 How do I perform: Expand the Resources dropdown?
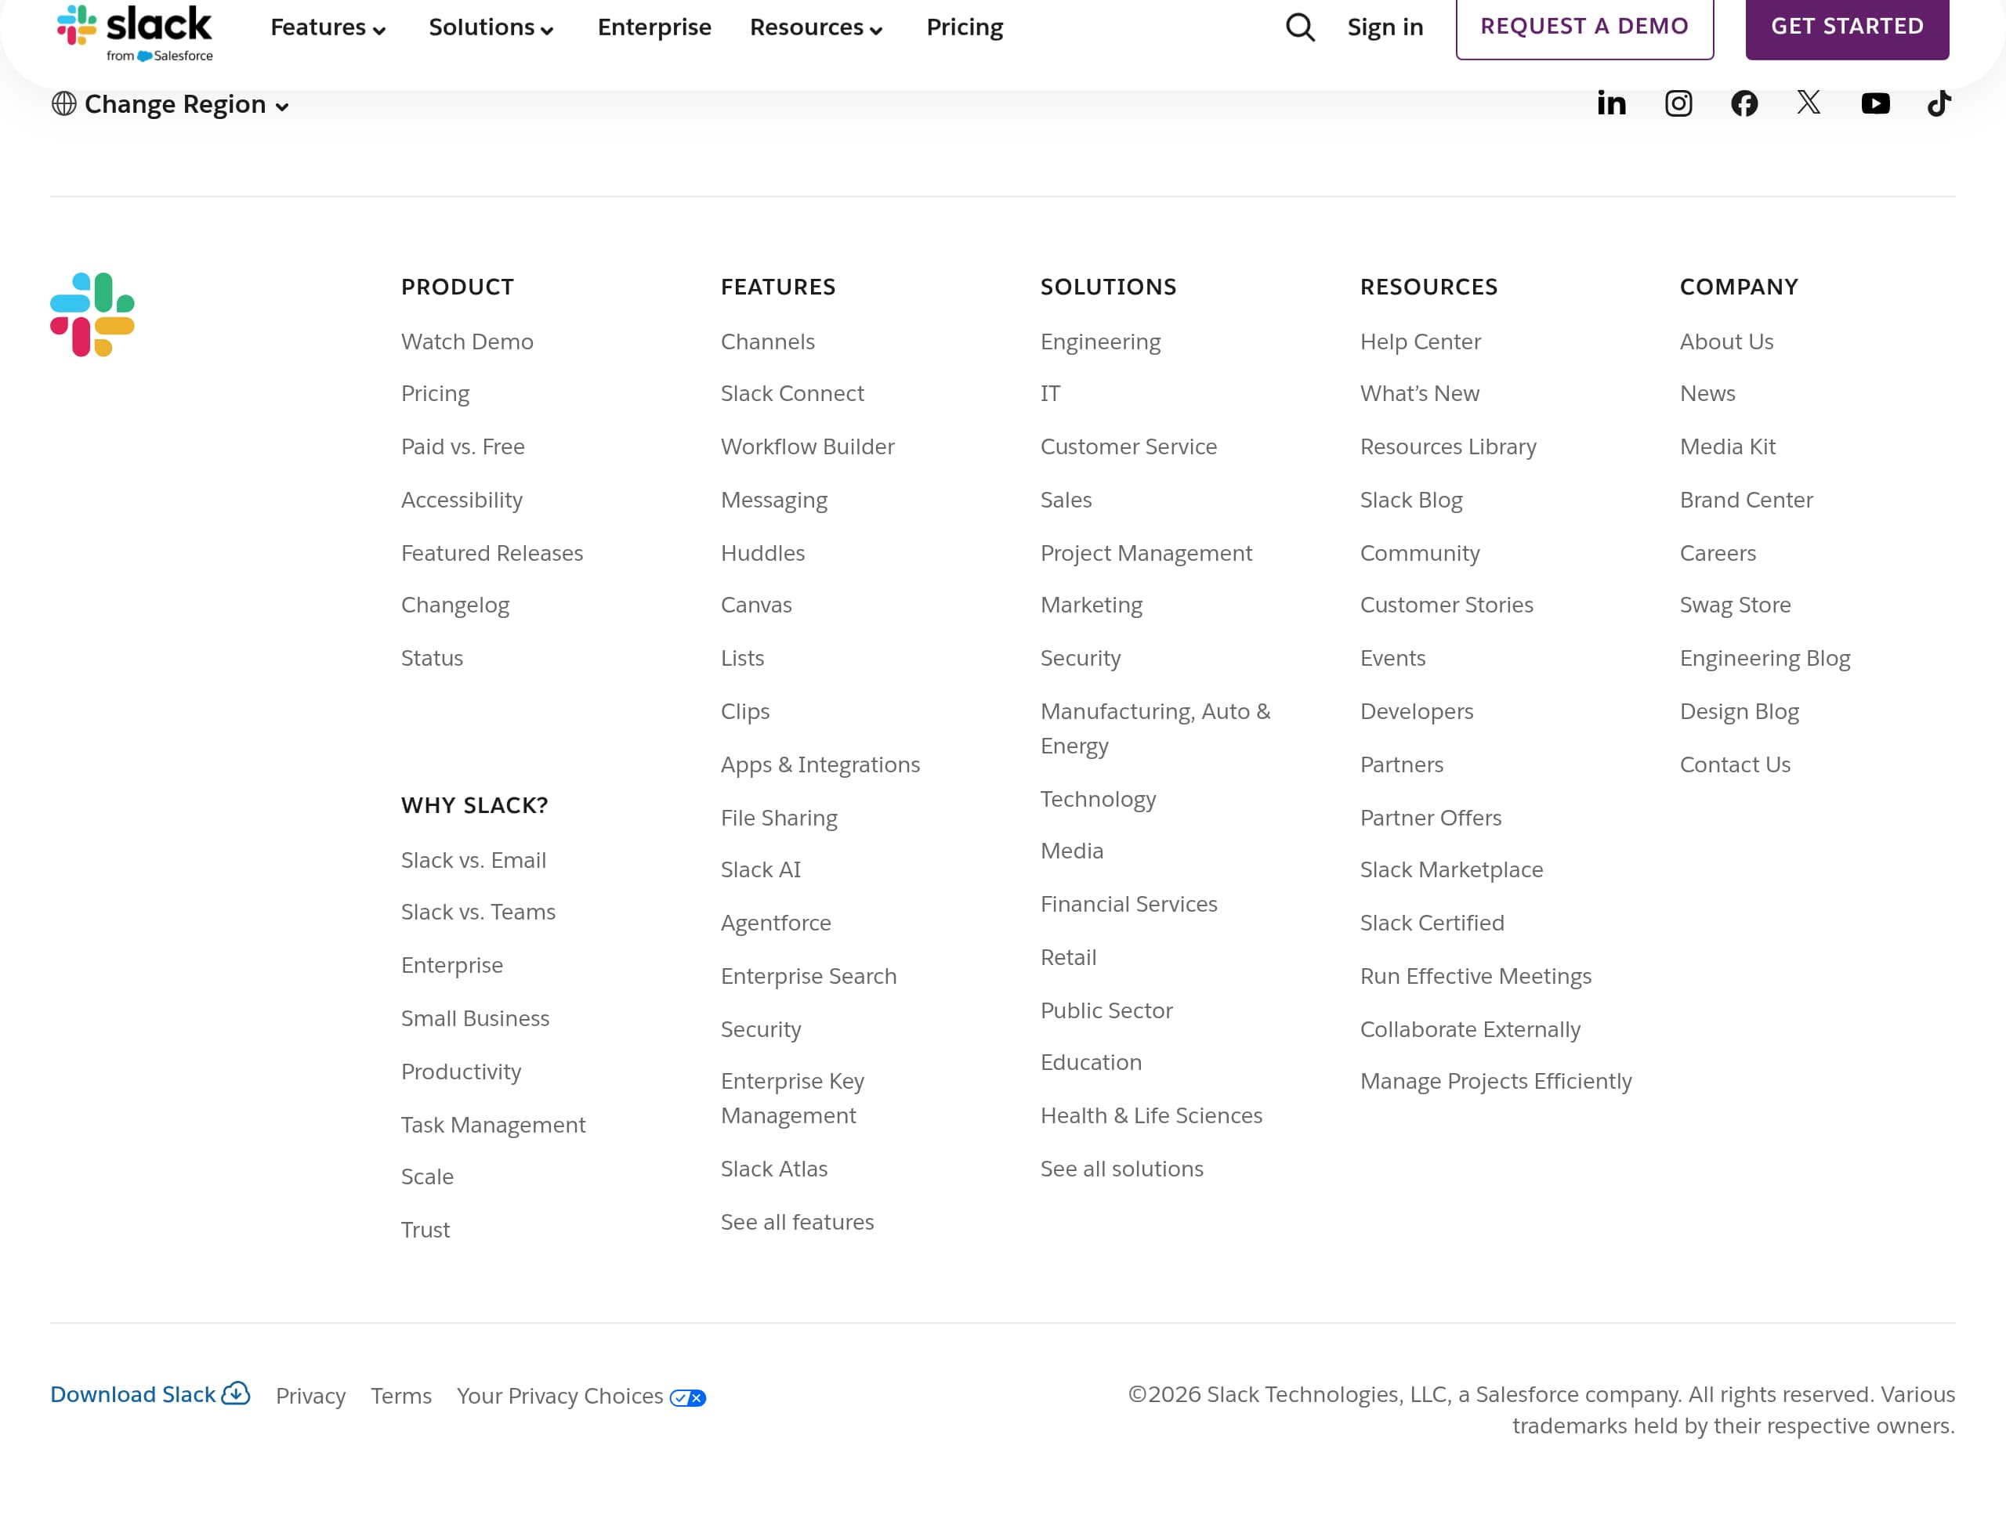(815, 27)
